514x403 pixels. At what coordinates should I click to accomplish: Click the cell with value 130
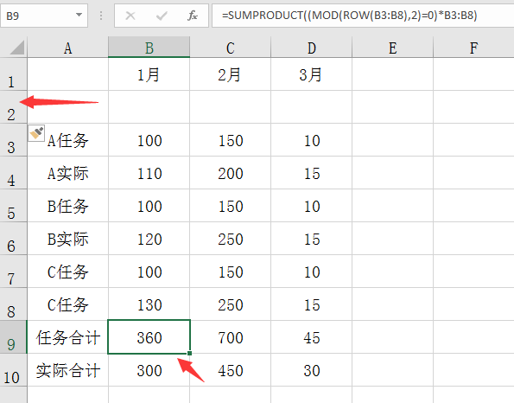(149, 304)
